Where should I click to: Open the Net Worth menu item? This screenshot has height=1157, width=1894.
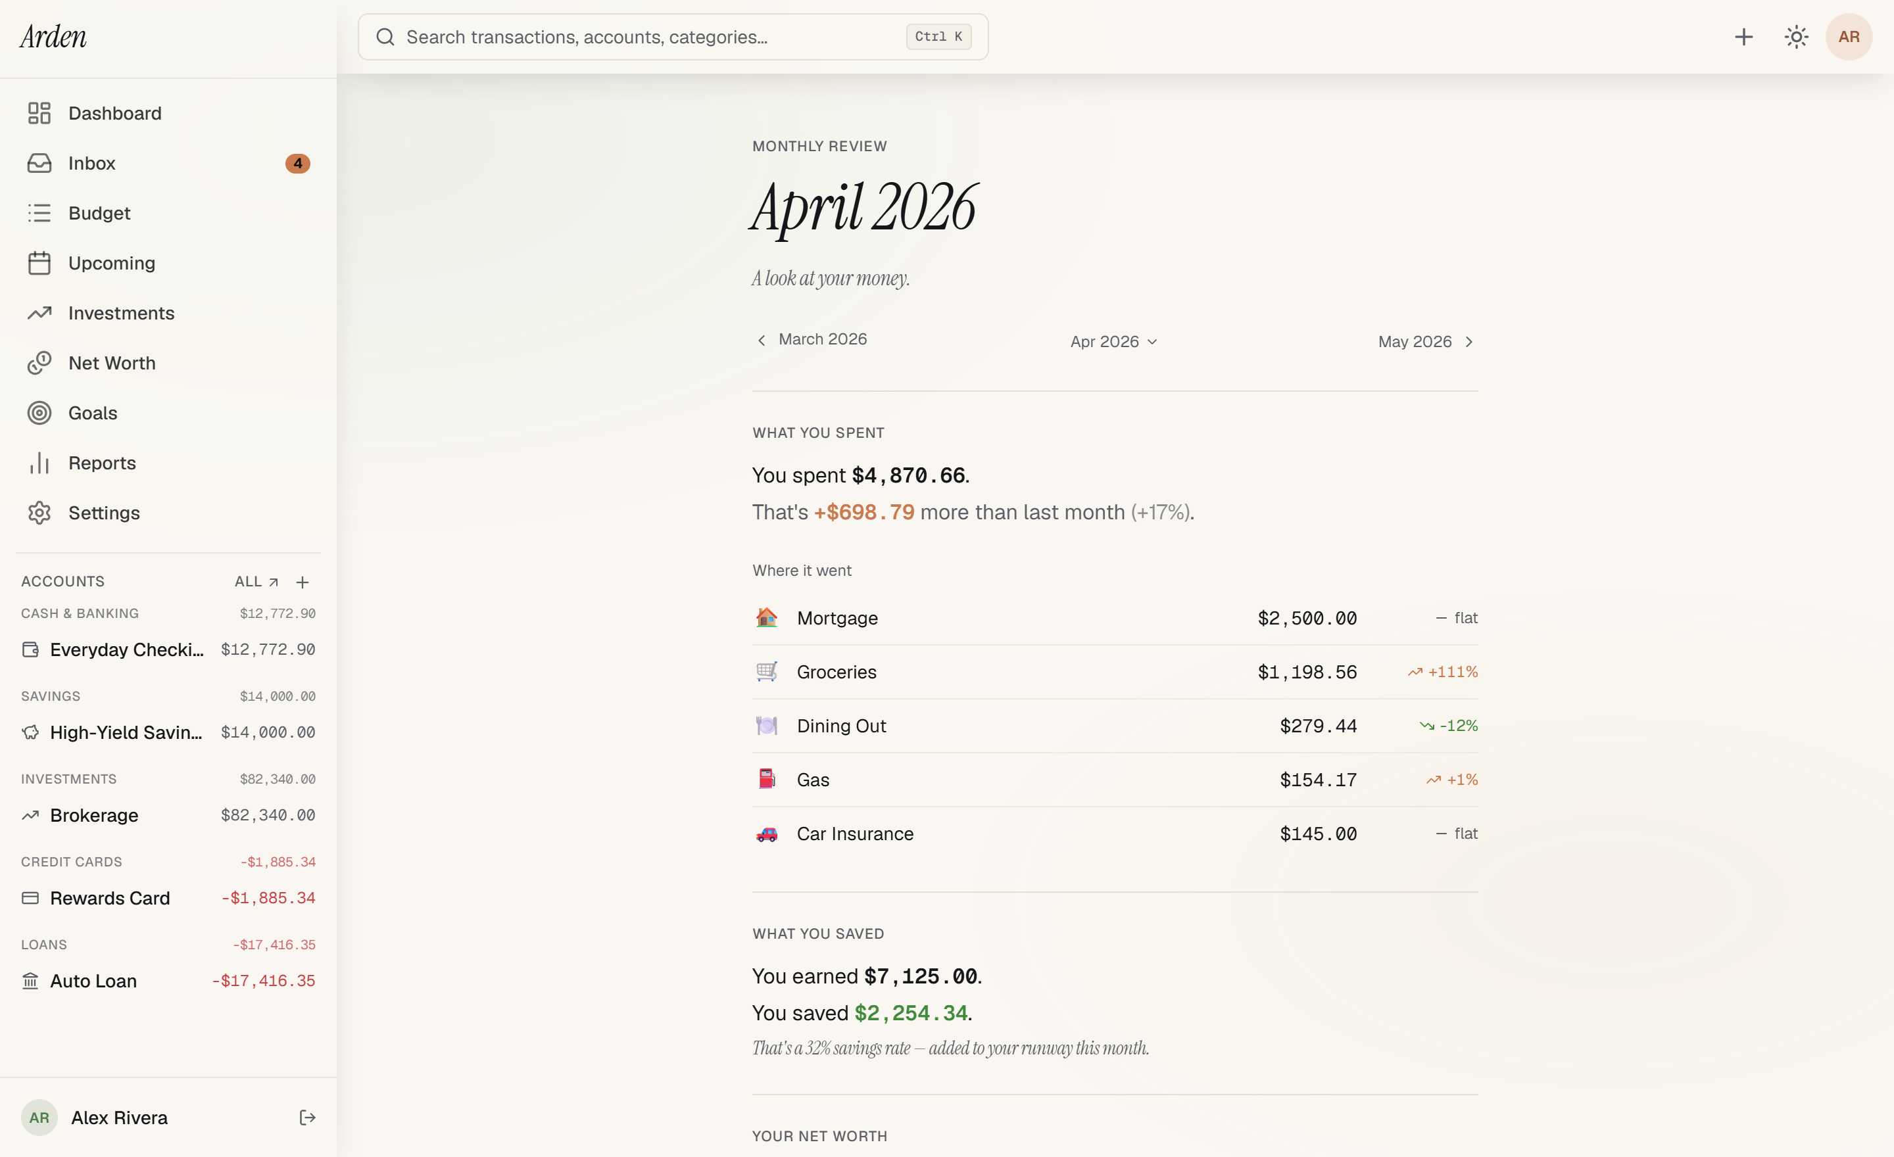168,363
